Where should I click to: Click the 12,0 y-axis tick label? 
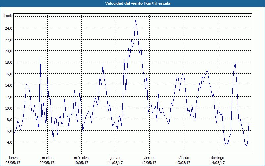coord(8,97)
